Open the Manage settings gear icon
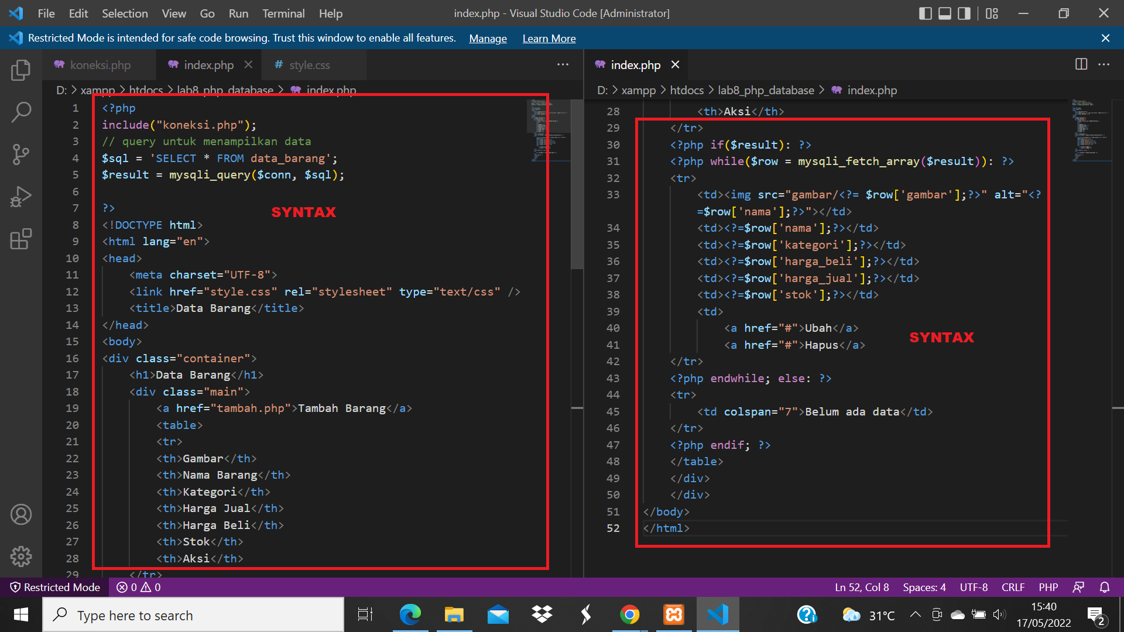 pos(21,557)
